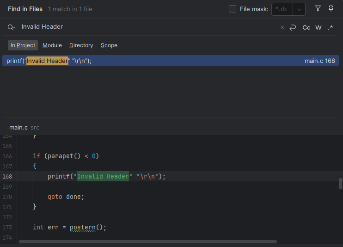The width and height of the screenshot is (343, 247).
Task: Select the In Project scope tab
Action: click(x=23, y=45)
